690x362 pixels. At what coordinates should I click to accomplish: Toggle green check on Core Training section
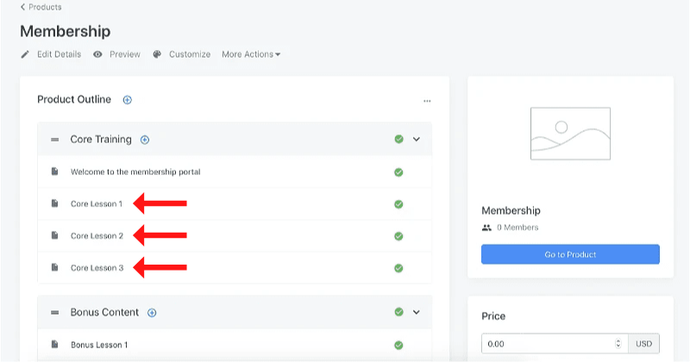coord(398,139)
